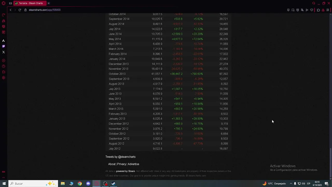Viewport: 332px width, 187px height.
Task: Open the ESP language selector
Action: pyautogui.click(x=309, y=184)
